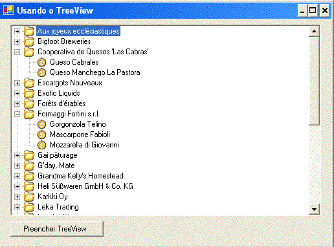This screenshot has height=247, width=334.
Task: Collapse the Formaggi Fortini s.r.l. node
Action: [x=17, y=114]
